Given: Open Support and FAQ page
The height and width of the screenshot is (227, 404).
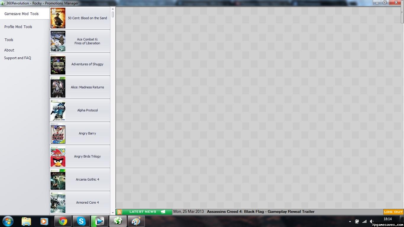Looking at the screenshot, I should point(17,58).
